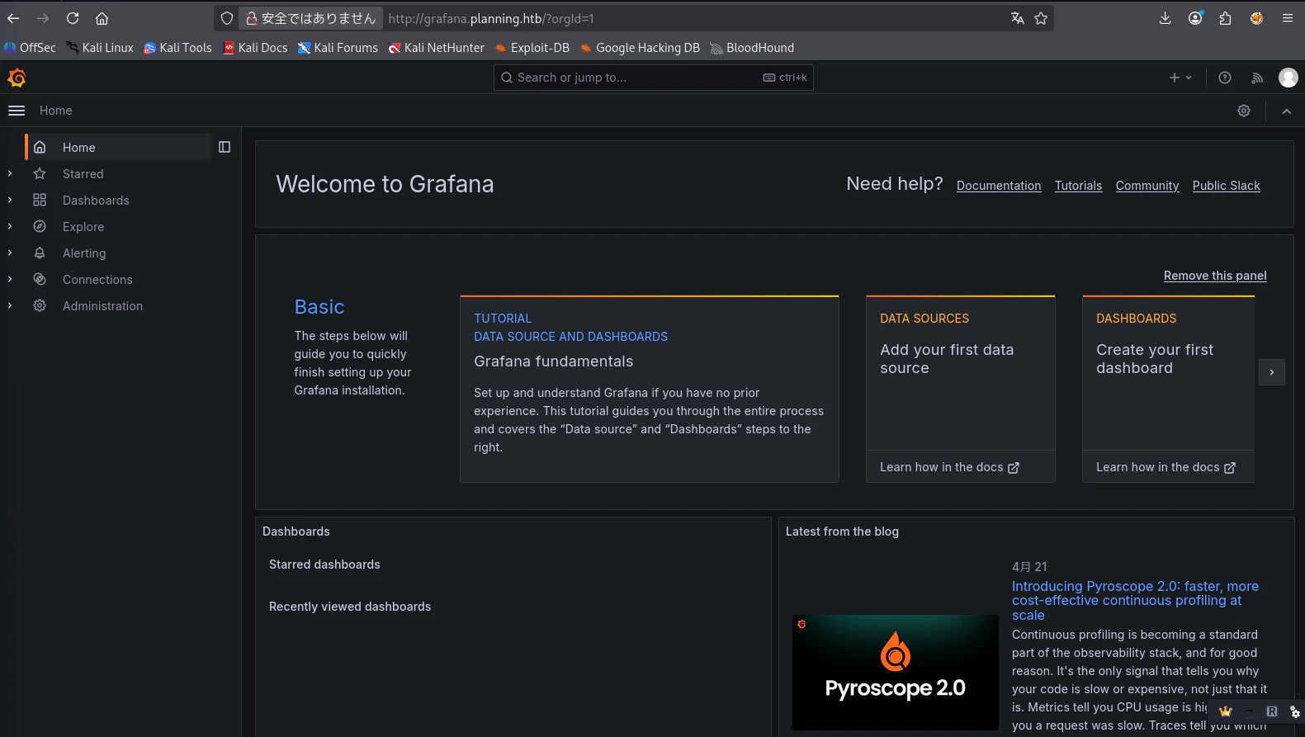Expand the Starred section arrow
The width and height of the screenshot is (1305, 737).
tap(10, 173)
